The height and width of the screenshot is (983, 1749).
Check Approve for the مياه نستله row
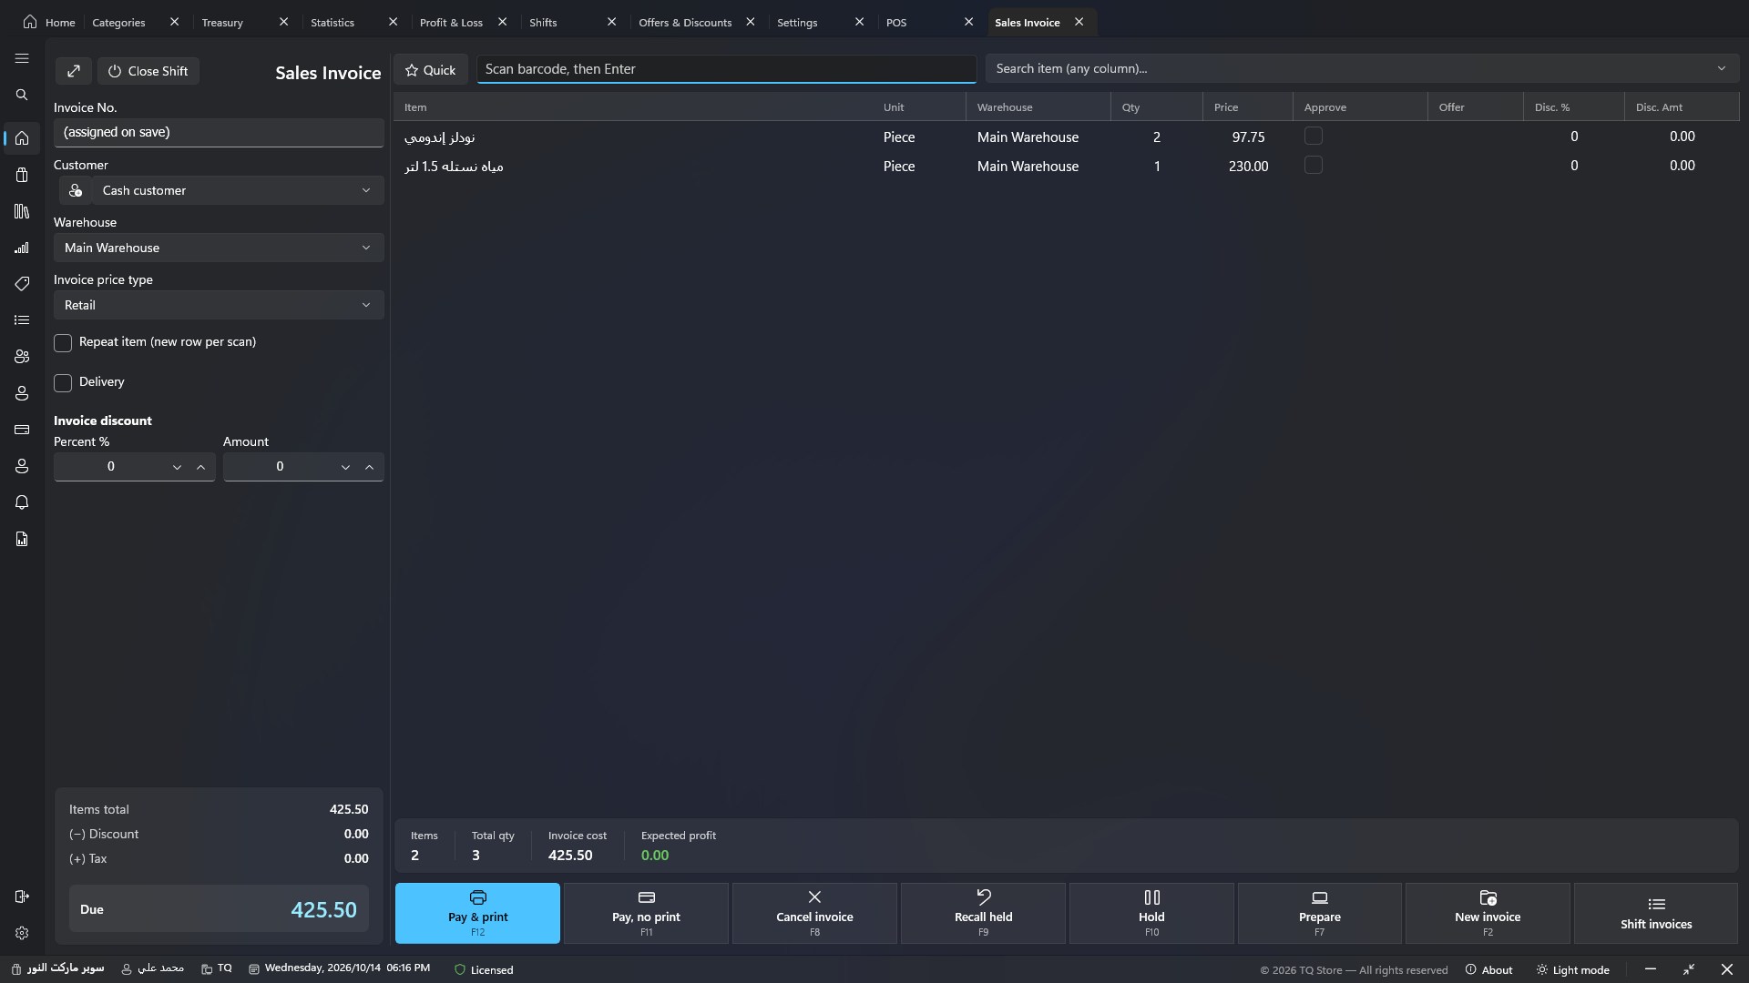[x=1313, y=165]
